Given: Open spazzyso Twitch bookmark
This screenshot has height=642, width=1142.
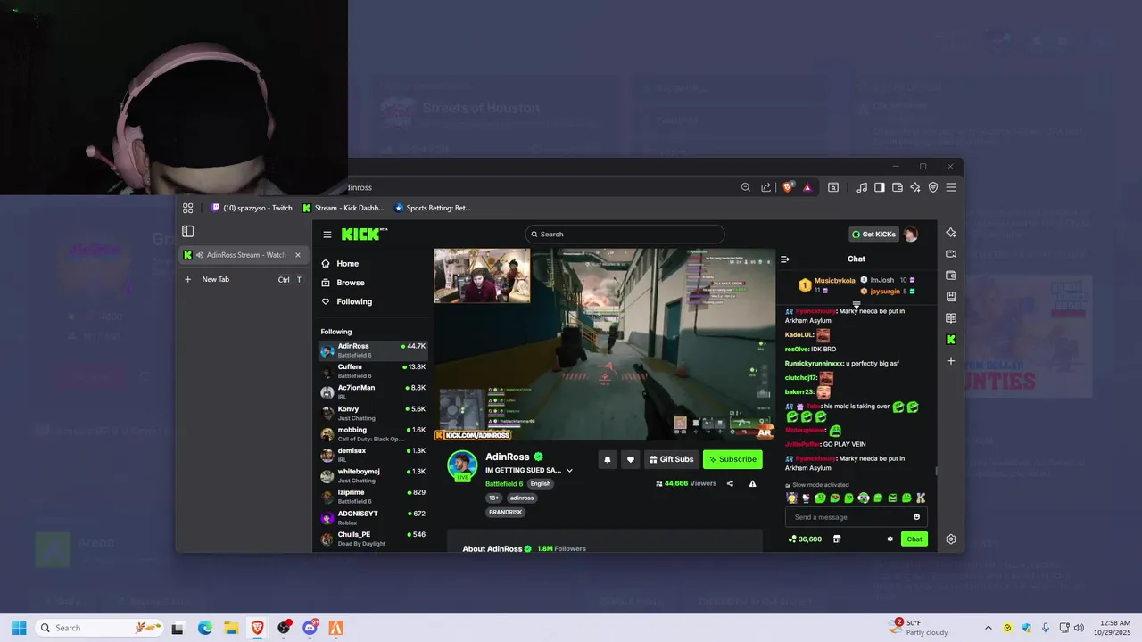Looking at the screenshot, I should point(252,208).
